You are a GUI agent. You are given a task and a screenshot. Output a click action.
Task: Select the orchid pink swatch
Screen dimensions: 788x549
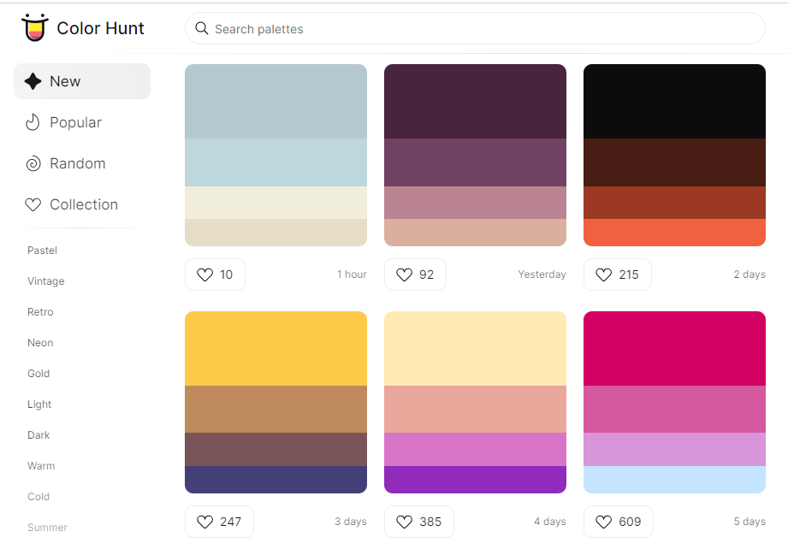pyautogui.click(x=475, y=450)
